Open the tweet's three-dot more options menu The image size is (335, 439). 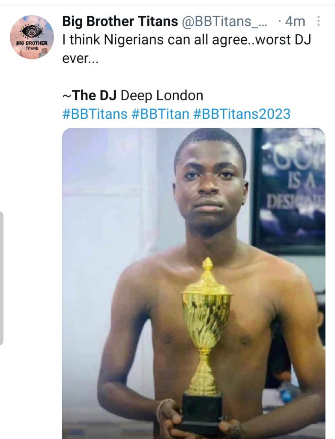[x=318, y=21]
